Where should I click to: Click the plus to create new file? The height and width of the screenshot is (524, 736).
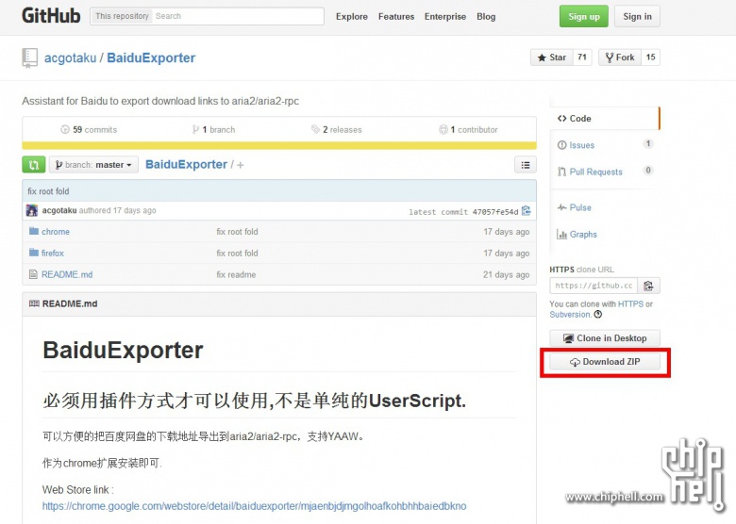pyautogui.click(x=241, y=165)
